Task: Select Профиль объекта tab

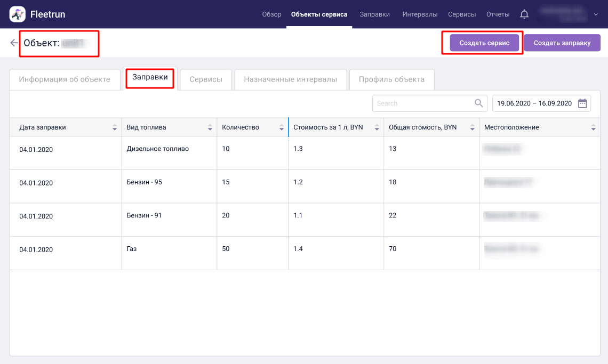Action: pyautogui.click(x=391, y=79)
